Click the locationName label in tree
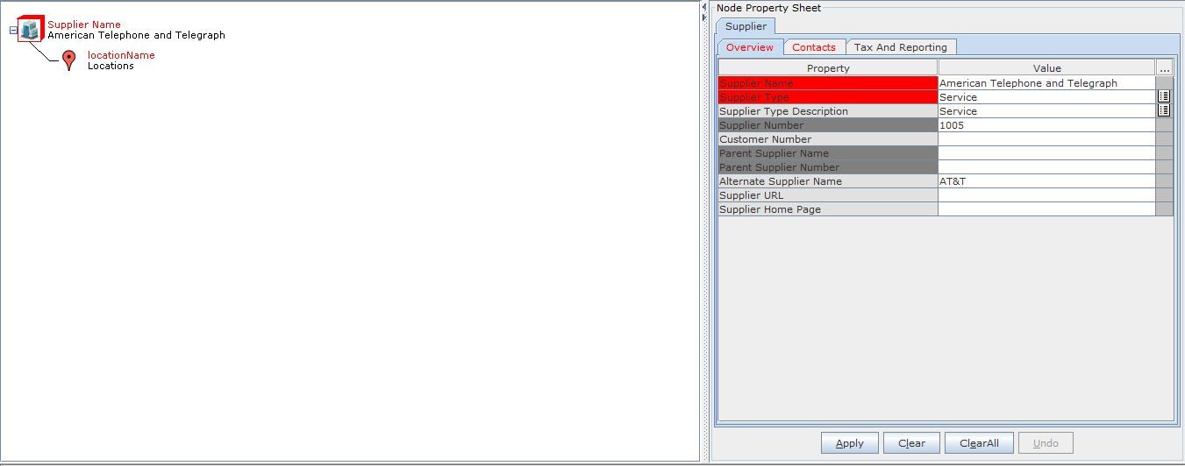The width and height of the screenshot is (1185, 466). click(x=121, y=55)
